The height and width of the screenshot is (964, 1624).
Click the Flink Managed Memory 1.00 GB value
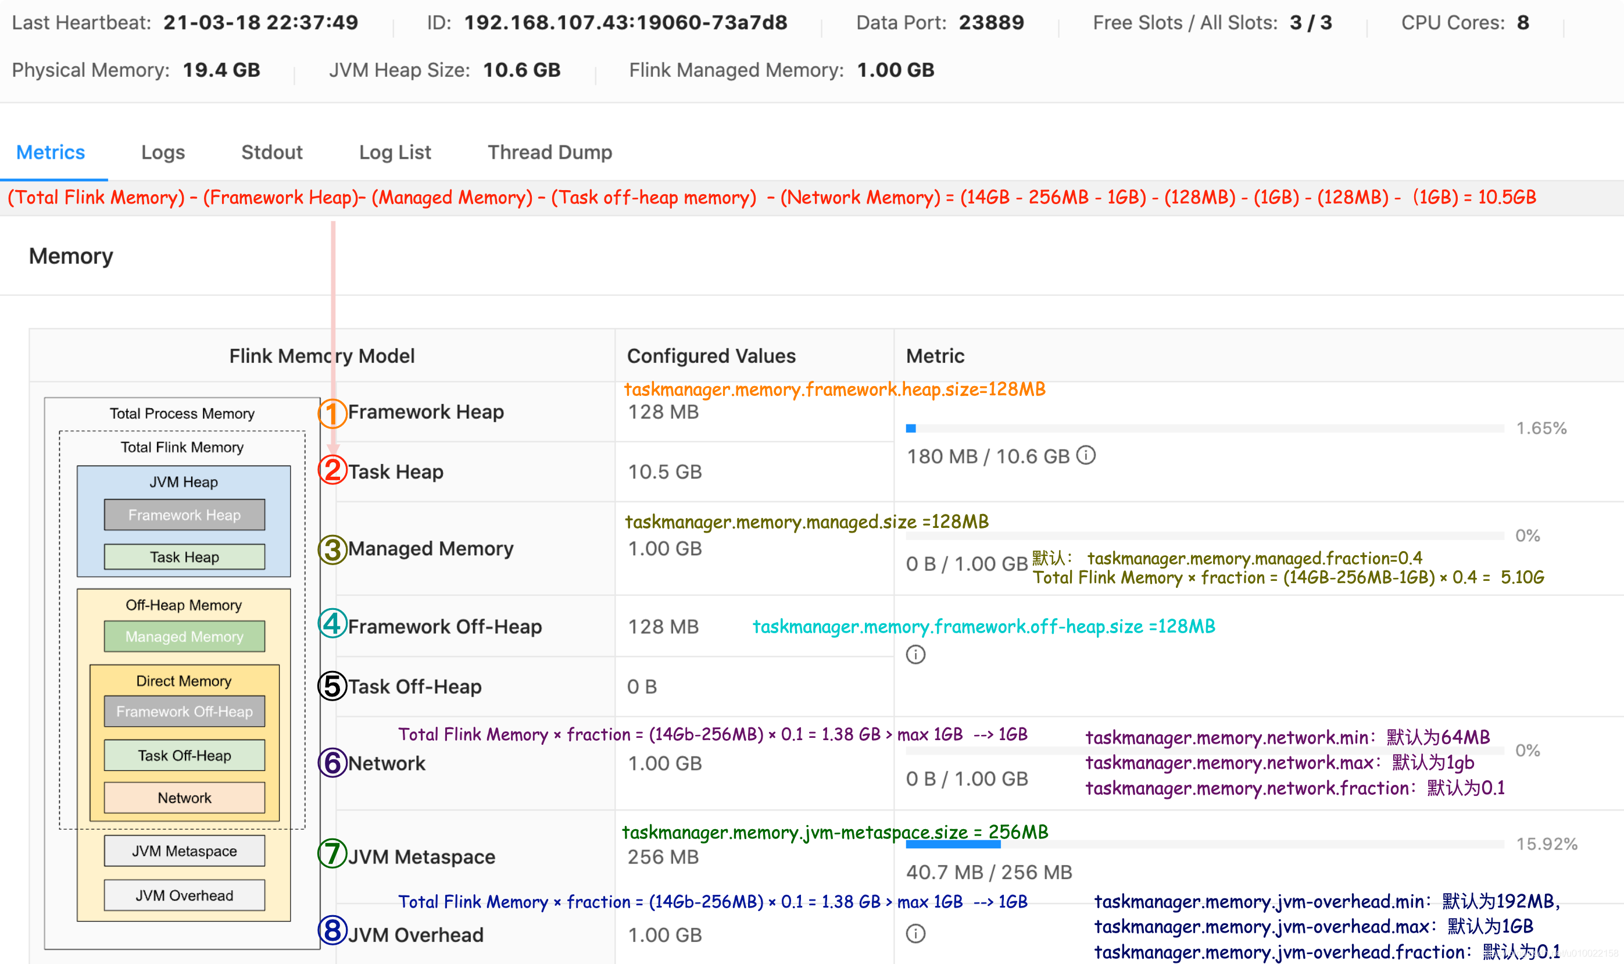(x=896, y=70)
